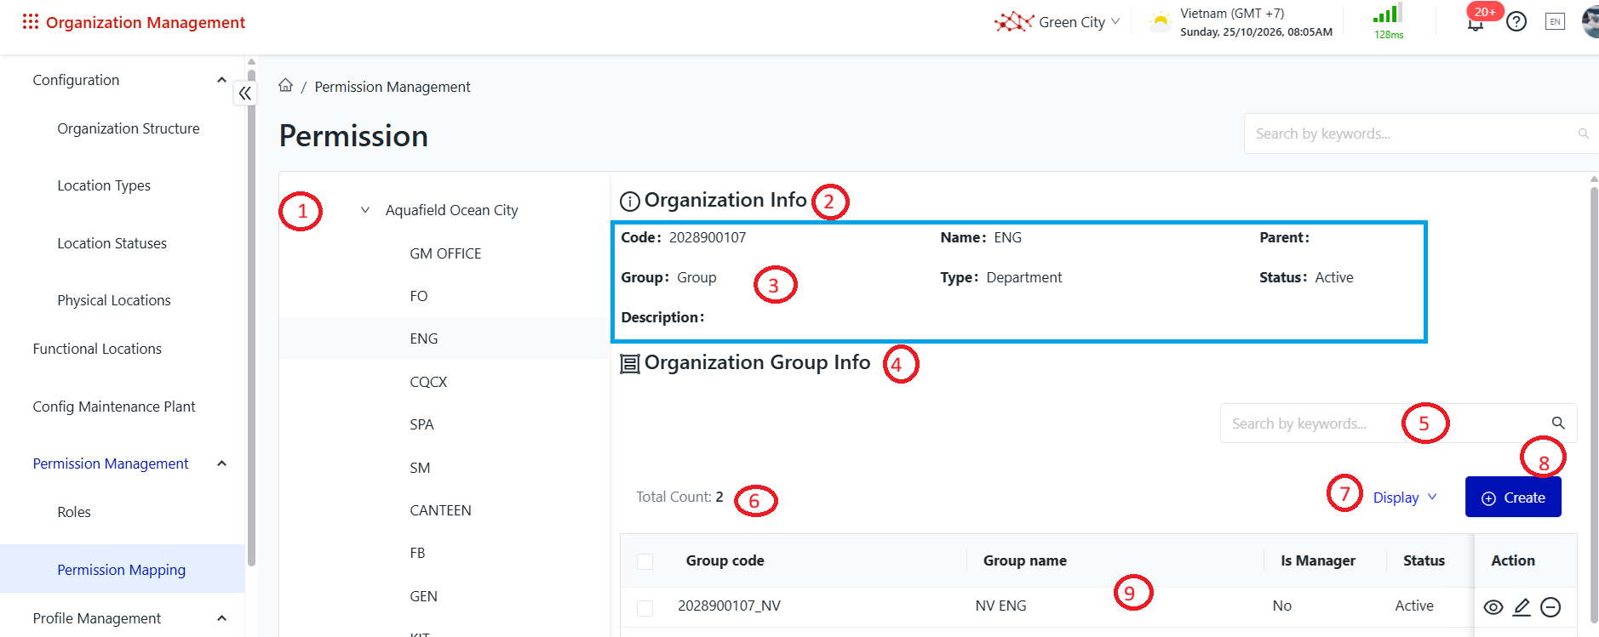The image size is (1599, 637).
Task: Open Config Maintenance Plant in sidebar
Action: (114, 407)
